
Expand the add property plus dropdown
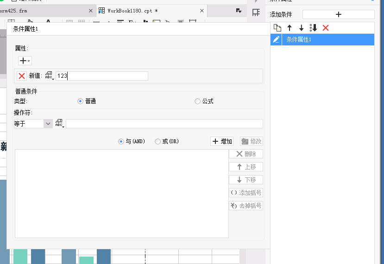25,61
